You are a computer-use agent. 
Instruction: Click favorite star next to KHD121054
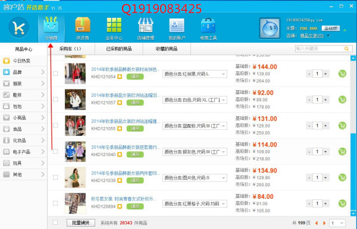click(x=120, y=77)
